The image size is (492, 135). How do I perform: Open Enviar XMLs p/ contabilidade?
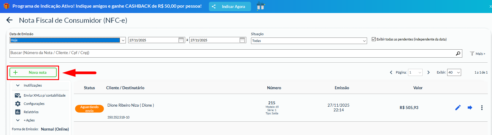tap(45, 95)
